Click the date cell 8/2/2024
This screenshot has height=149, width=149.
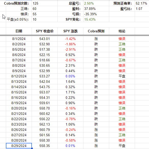coord(19,44)
